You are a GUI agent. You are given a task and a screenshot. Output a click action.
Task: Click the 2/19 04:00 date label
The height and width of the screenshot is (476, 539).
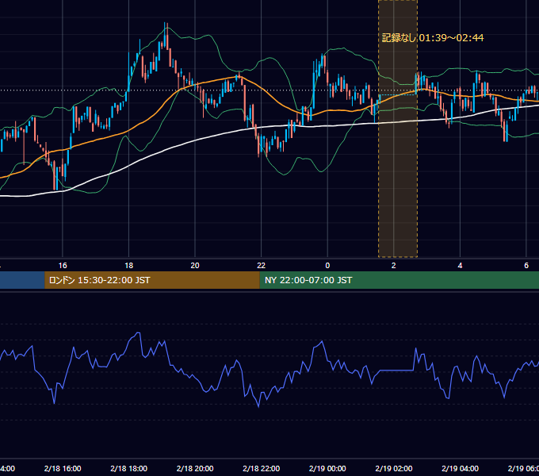coord(460,469)
